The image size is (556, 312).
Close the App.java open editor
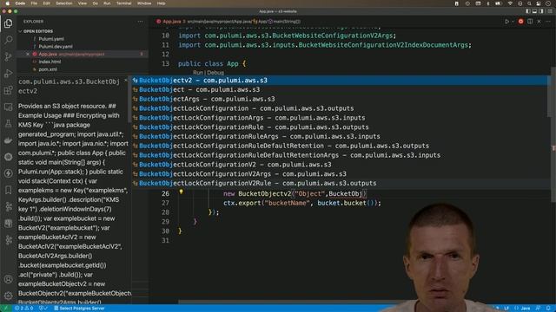point(28,54)
